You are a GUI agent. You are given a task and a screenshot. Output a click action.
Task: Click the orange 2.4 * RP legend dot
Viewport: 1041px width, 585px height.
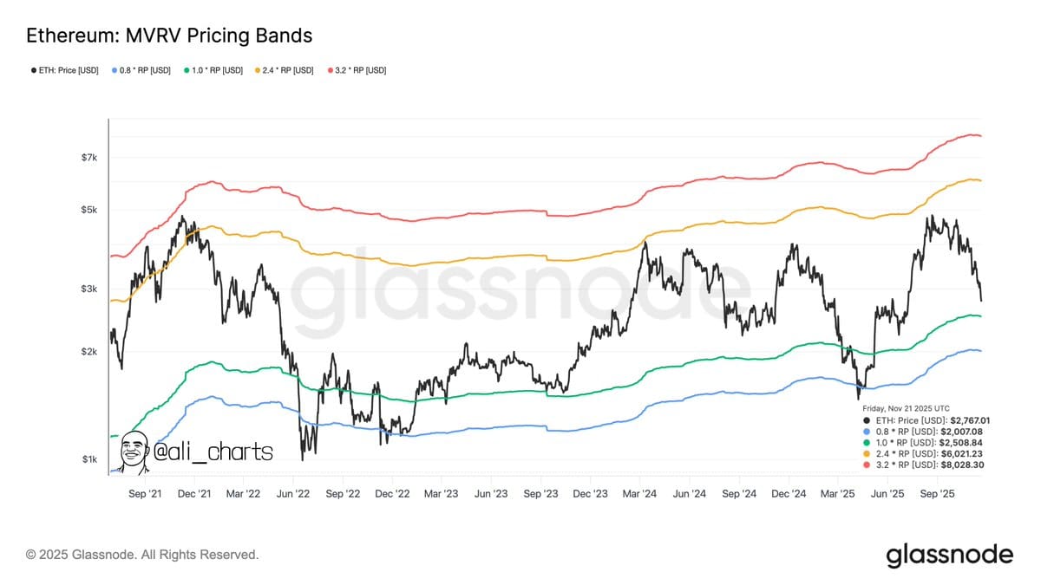coord(257,70)
